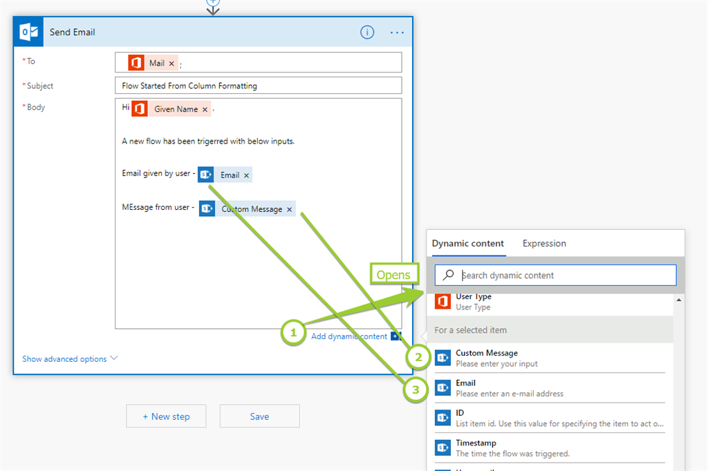Remove the Email token from body
Viewport: 708px width, 471px height.
[246, 175]
